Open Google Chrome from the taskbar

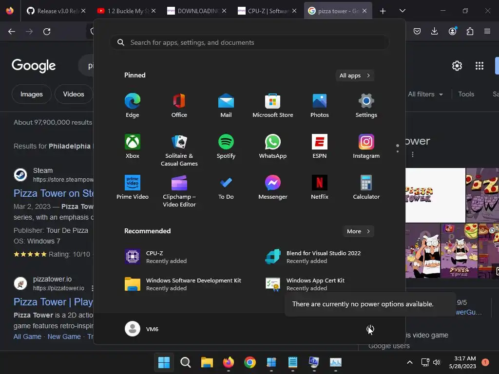[250, 362]
